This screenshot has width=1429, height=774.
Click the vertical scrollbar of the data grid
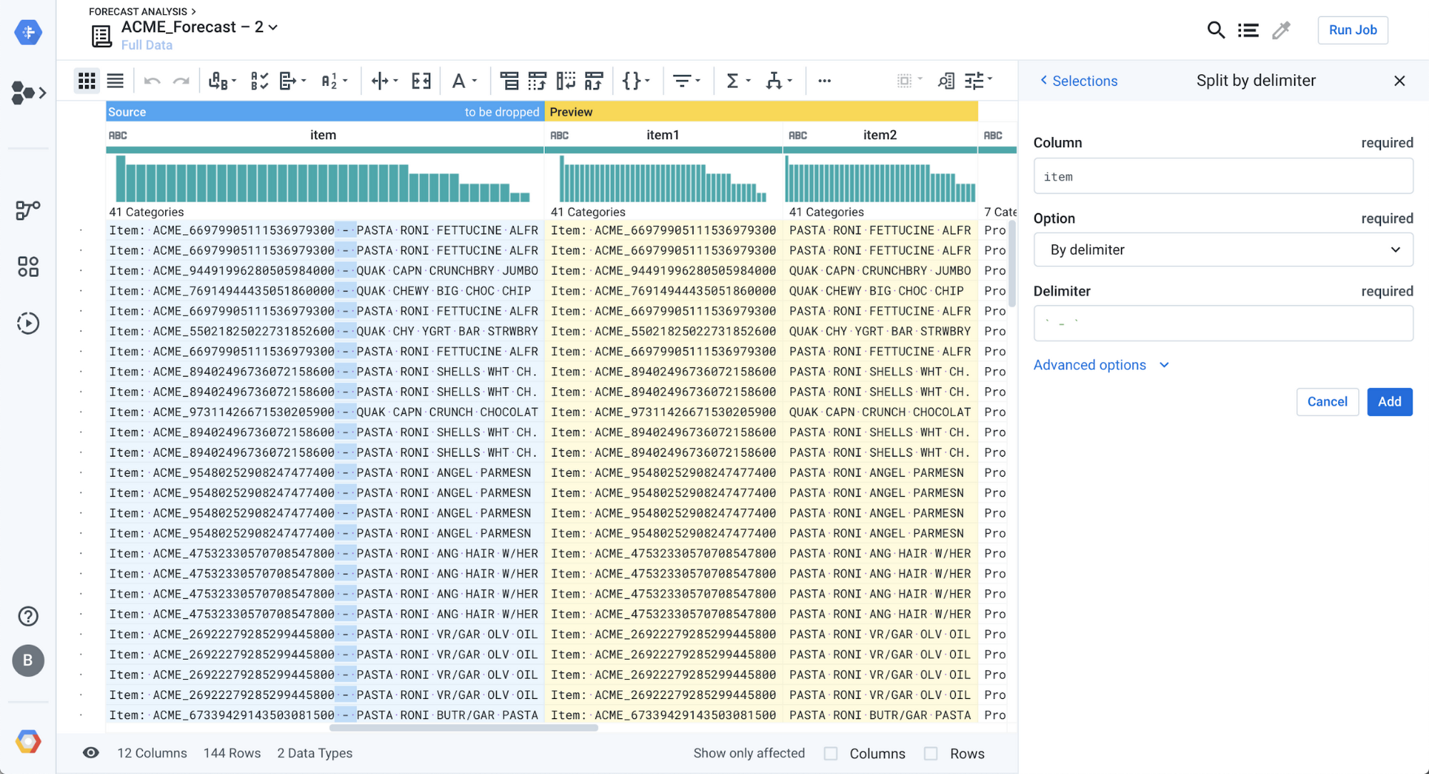tap(1012, 263)
